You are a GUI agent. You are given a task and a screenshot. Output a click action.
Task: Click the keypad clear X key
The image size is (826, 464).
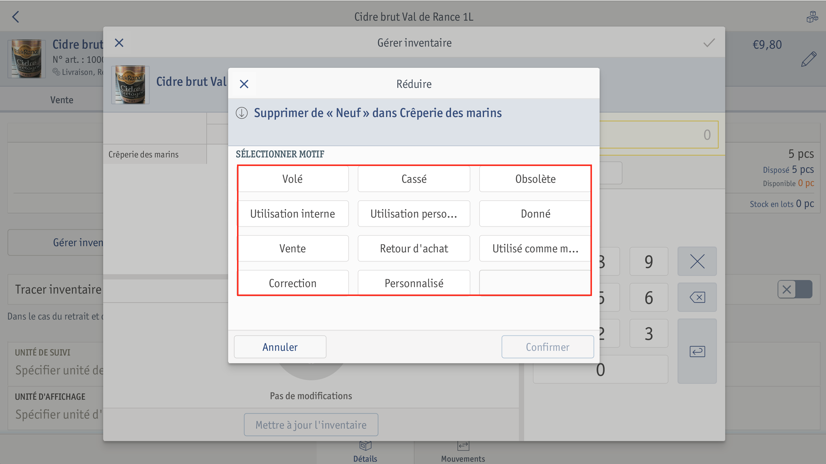[697, 261]
